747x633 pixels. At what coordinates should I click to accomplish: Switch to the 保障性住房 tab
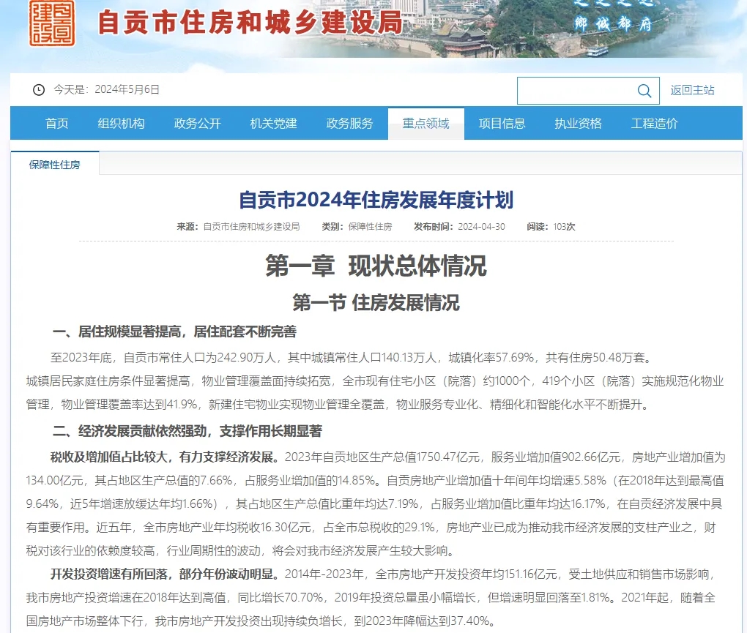point(55,165)
